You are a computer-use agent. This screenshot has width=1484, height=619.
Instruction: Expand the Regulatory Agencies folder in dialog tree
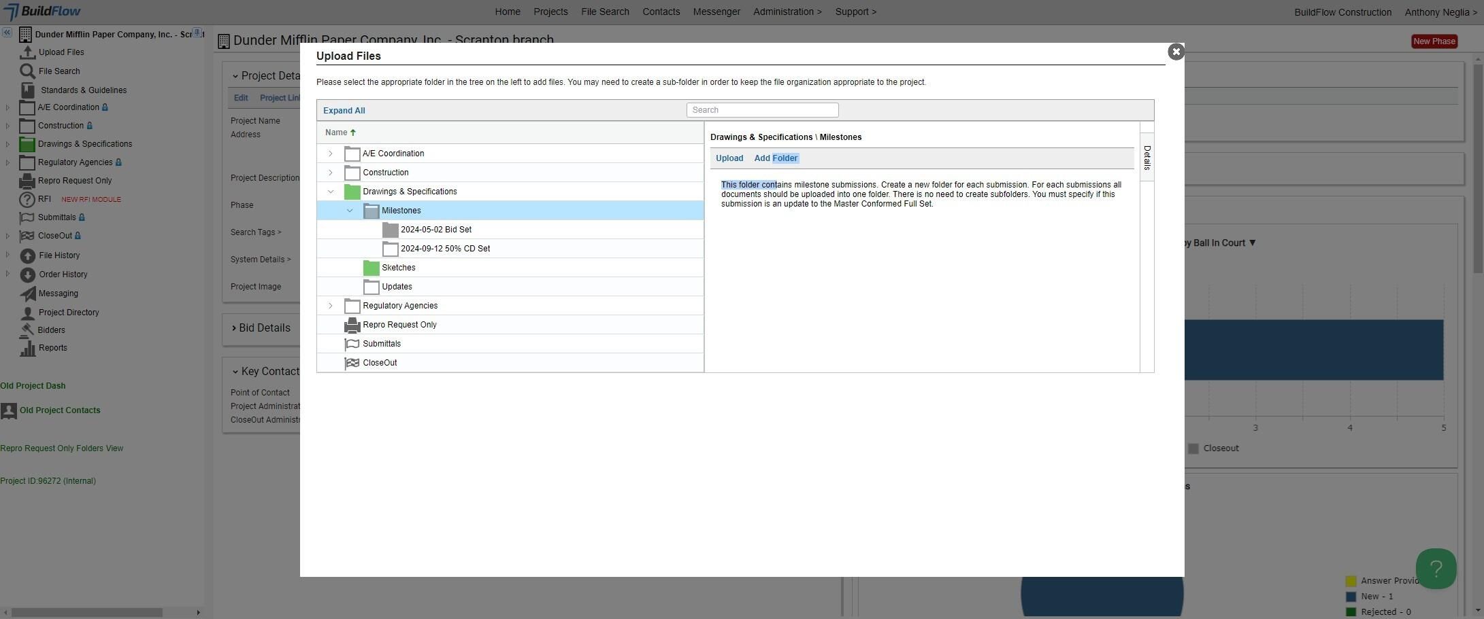[331, 306]
